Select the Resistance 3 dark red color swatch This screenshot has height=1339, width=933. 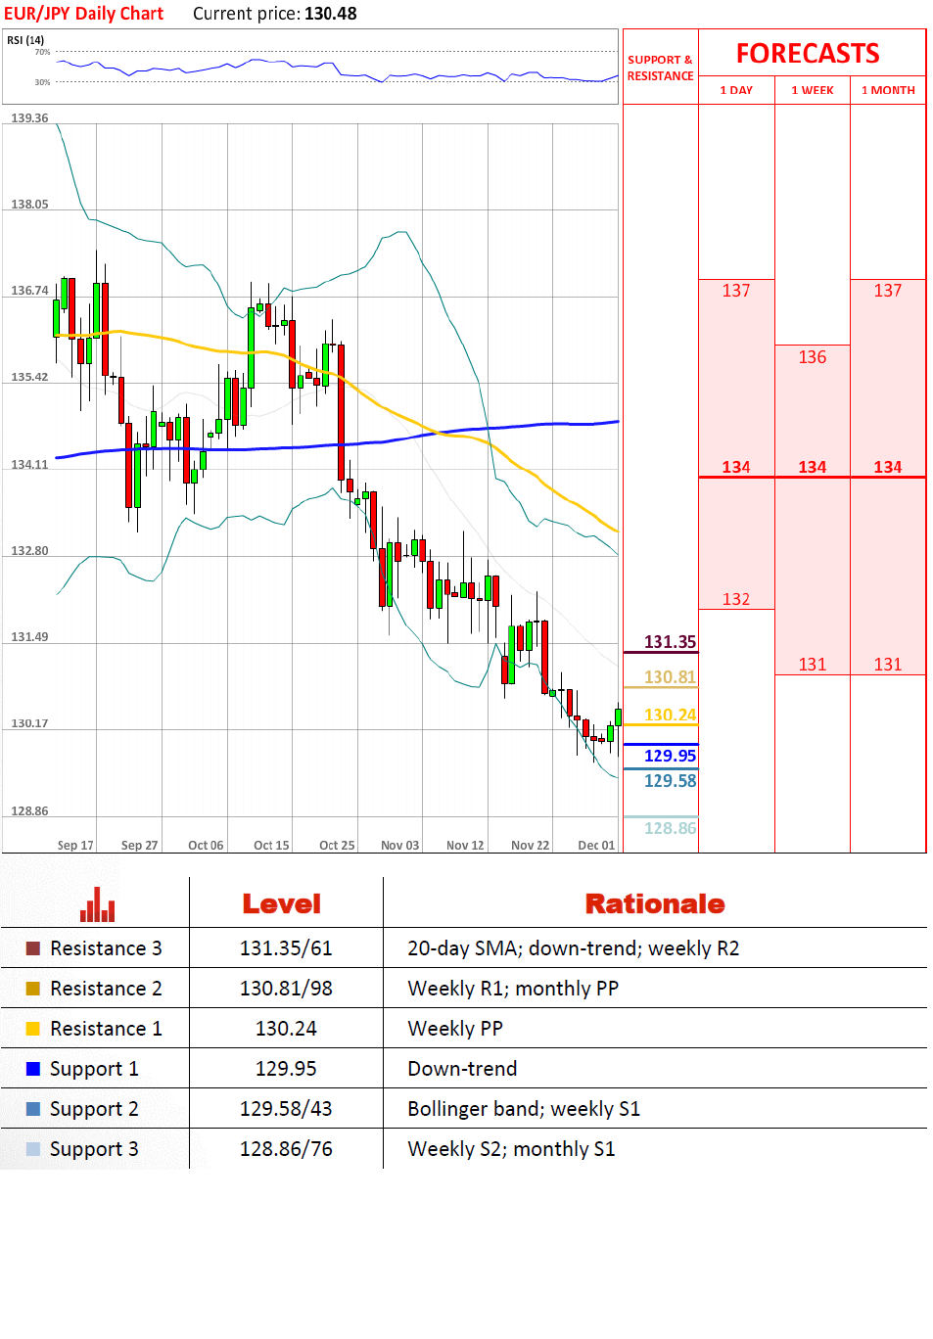pyautogui.click(x=33, y=948)
